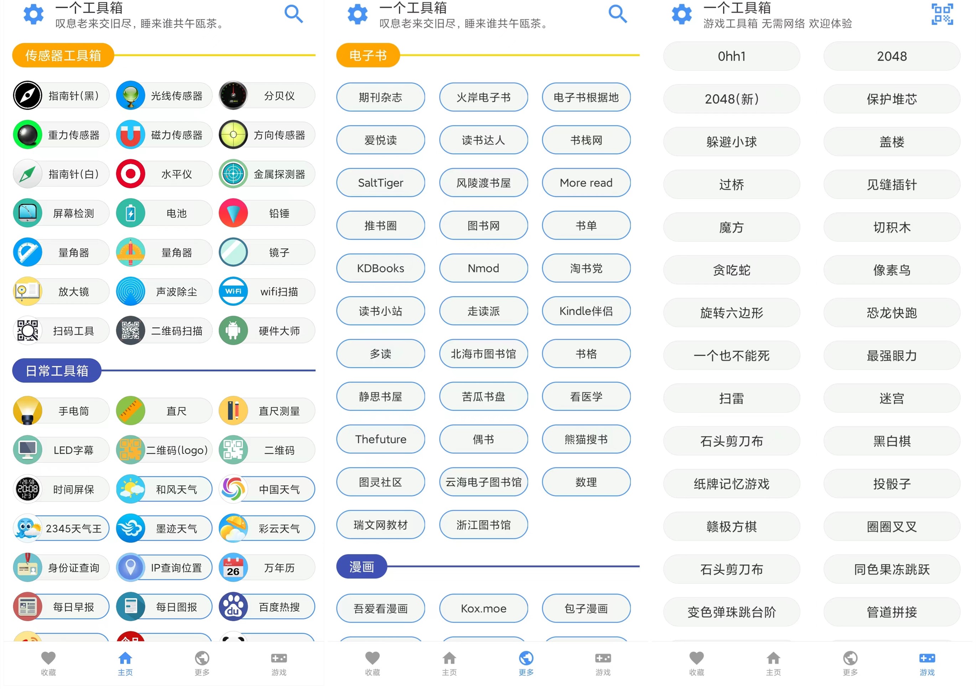Image resolution: width=976 pixels, height=689 pixels.
Task: Open the wifi扫描 scanner
Action: click(x=266, y=291)
